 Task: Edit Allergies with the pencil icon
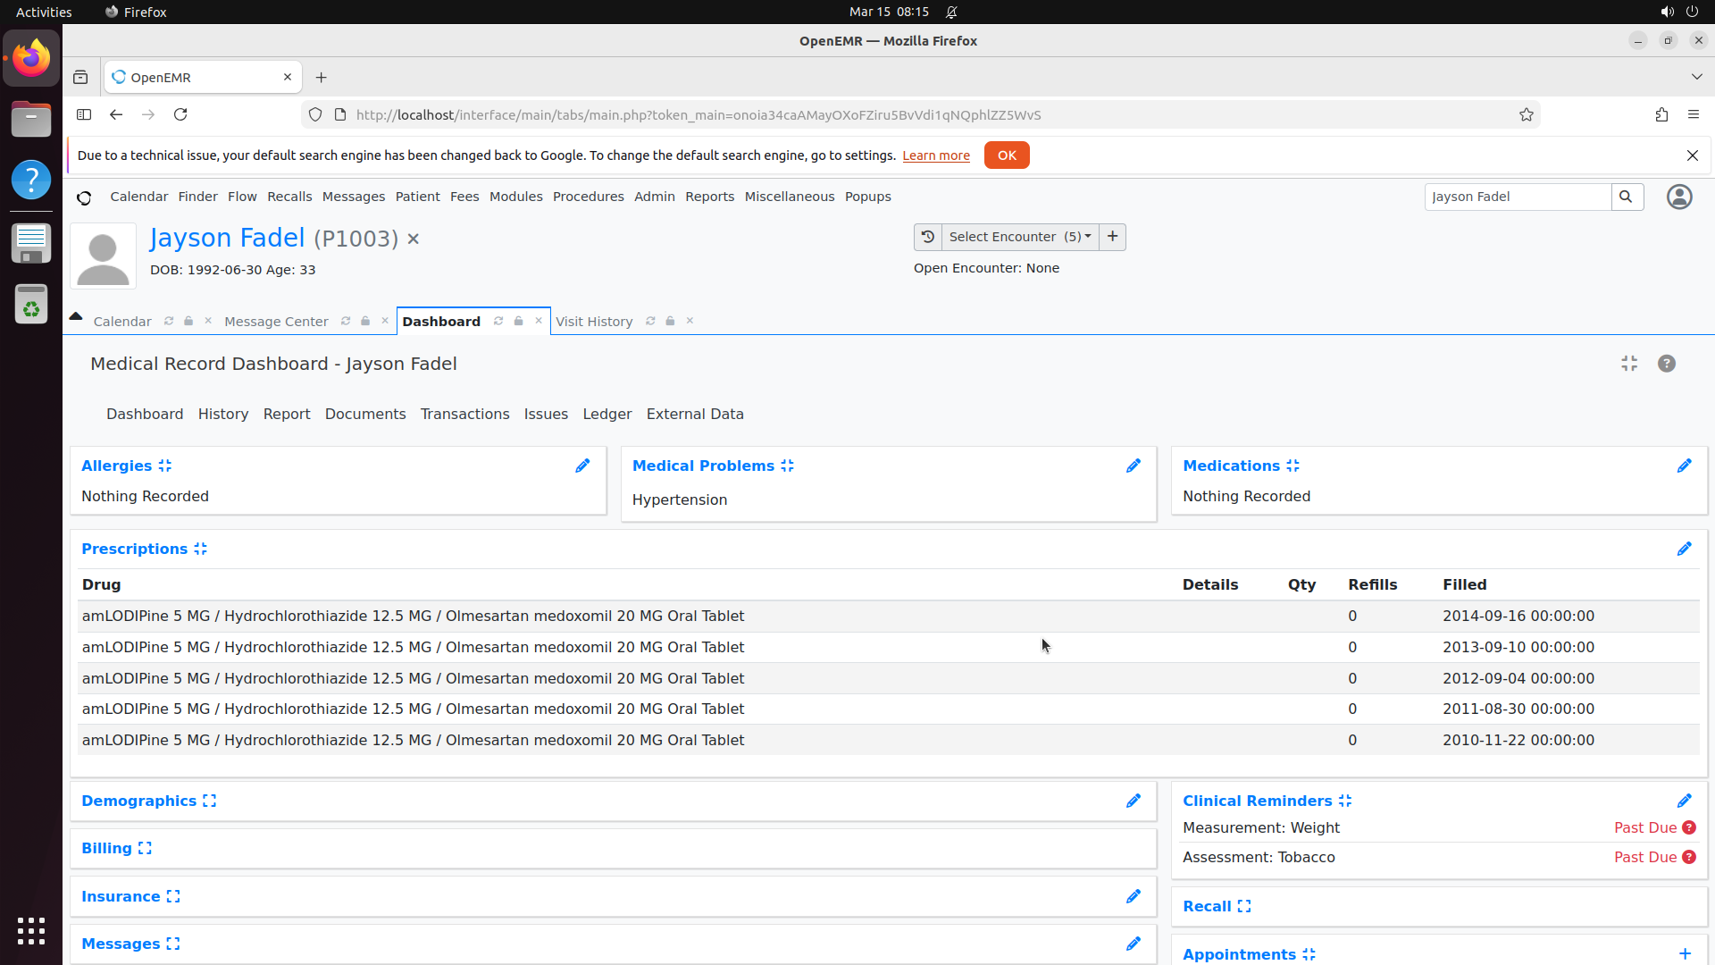tap(583, 466)
